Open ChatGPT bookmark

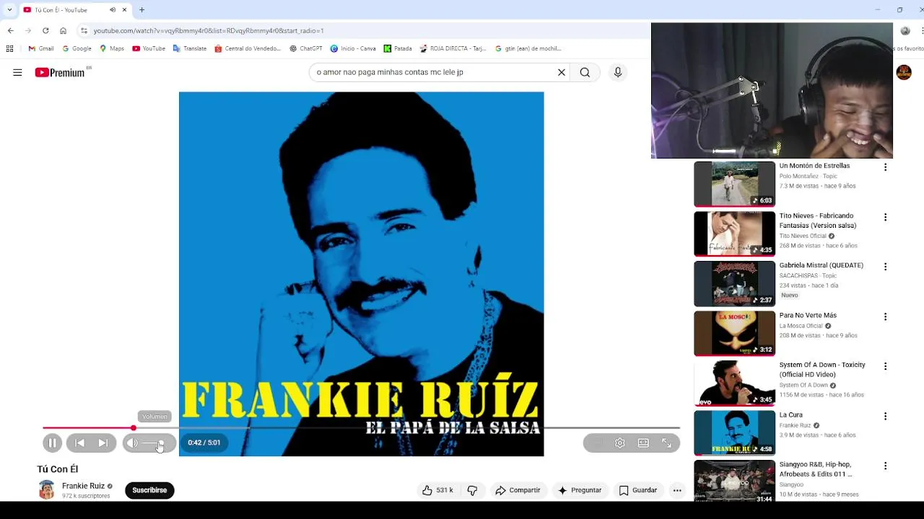coord(306,48)
